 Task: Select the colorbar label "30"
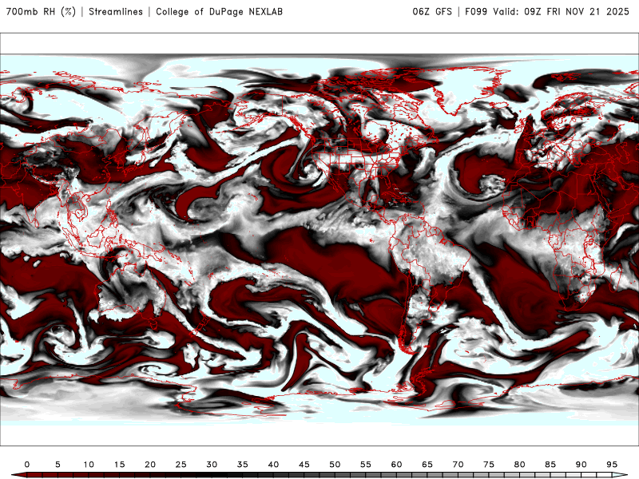click(212, 465)
